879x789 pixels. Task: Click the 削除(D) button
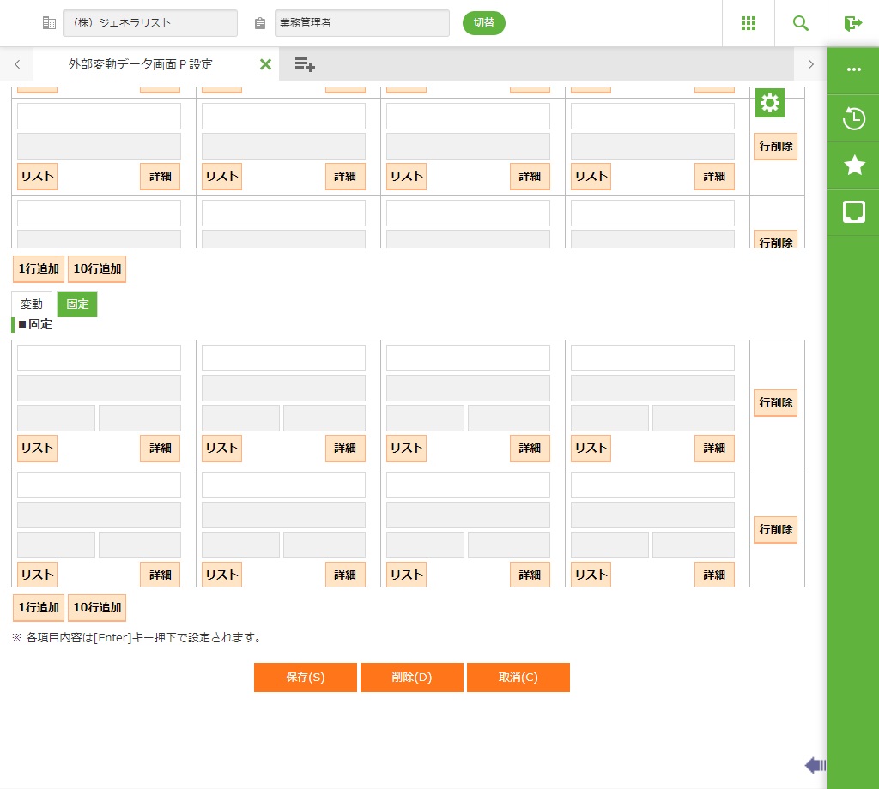pos(411,678)
